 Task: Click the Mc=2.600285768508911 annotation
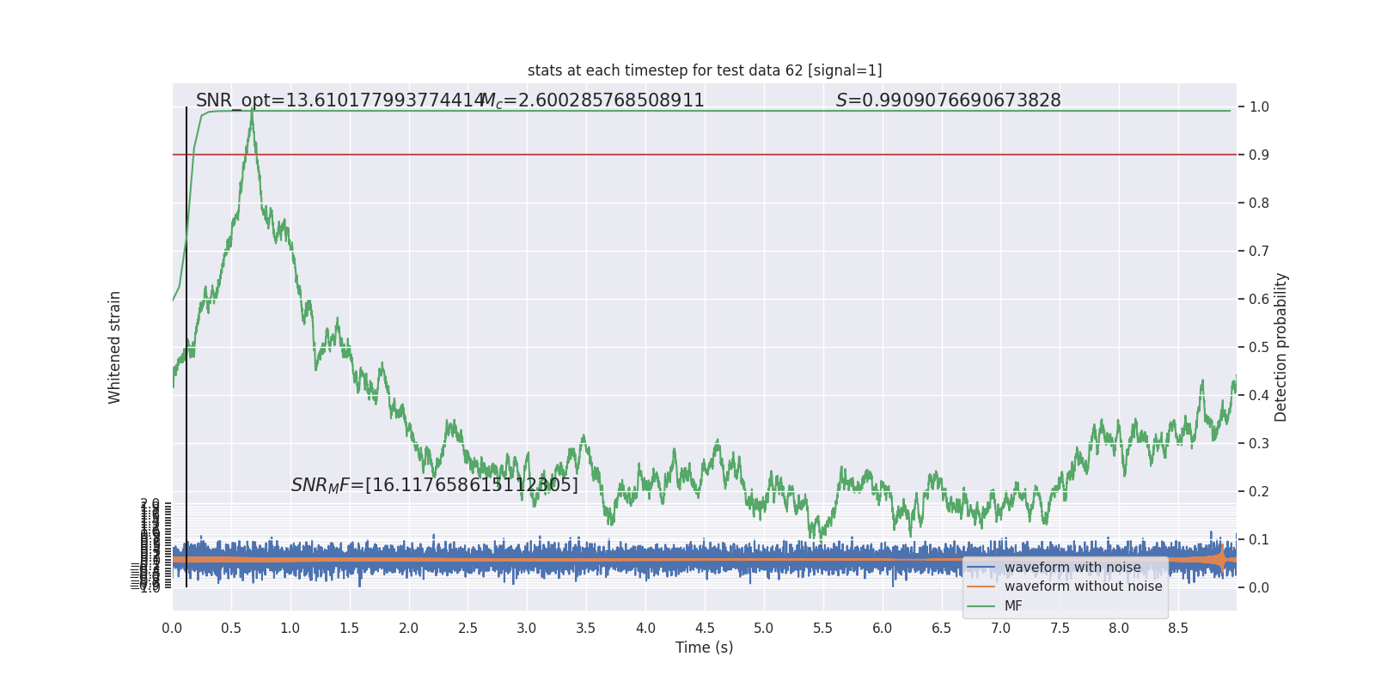click(592, 100)
